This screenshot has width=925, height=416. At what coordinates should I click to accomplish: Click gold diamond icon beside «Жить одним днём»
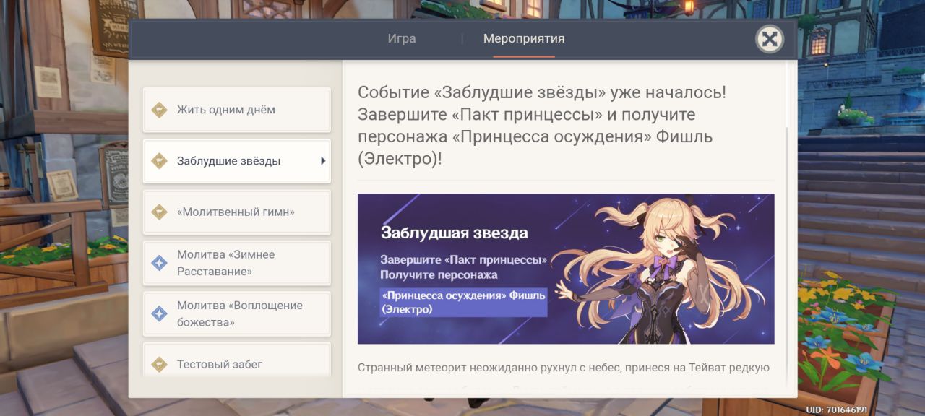click(159, 110)
